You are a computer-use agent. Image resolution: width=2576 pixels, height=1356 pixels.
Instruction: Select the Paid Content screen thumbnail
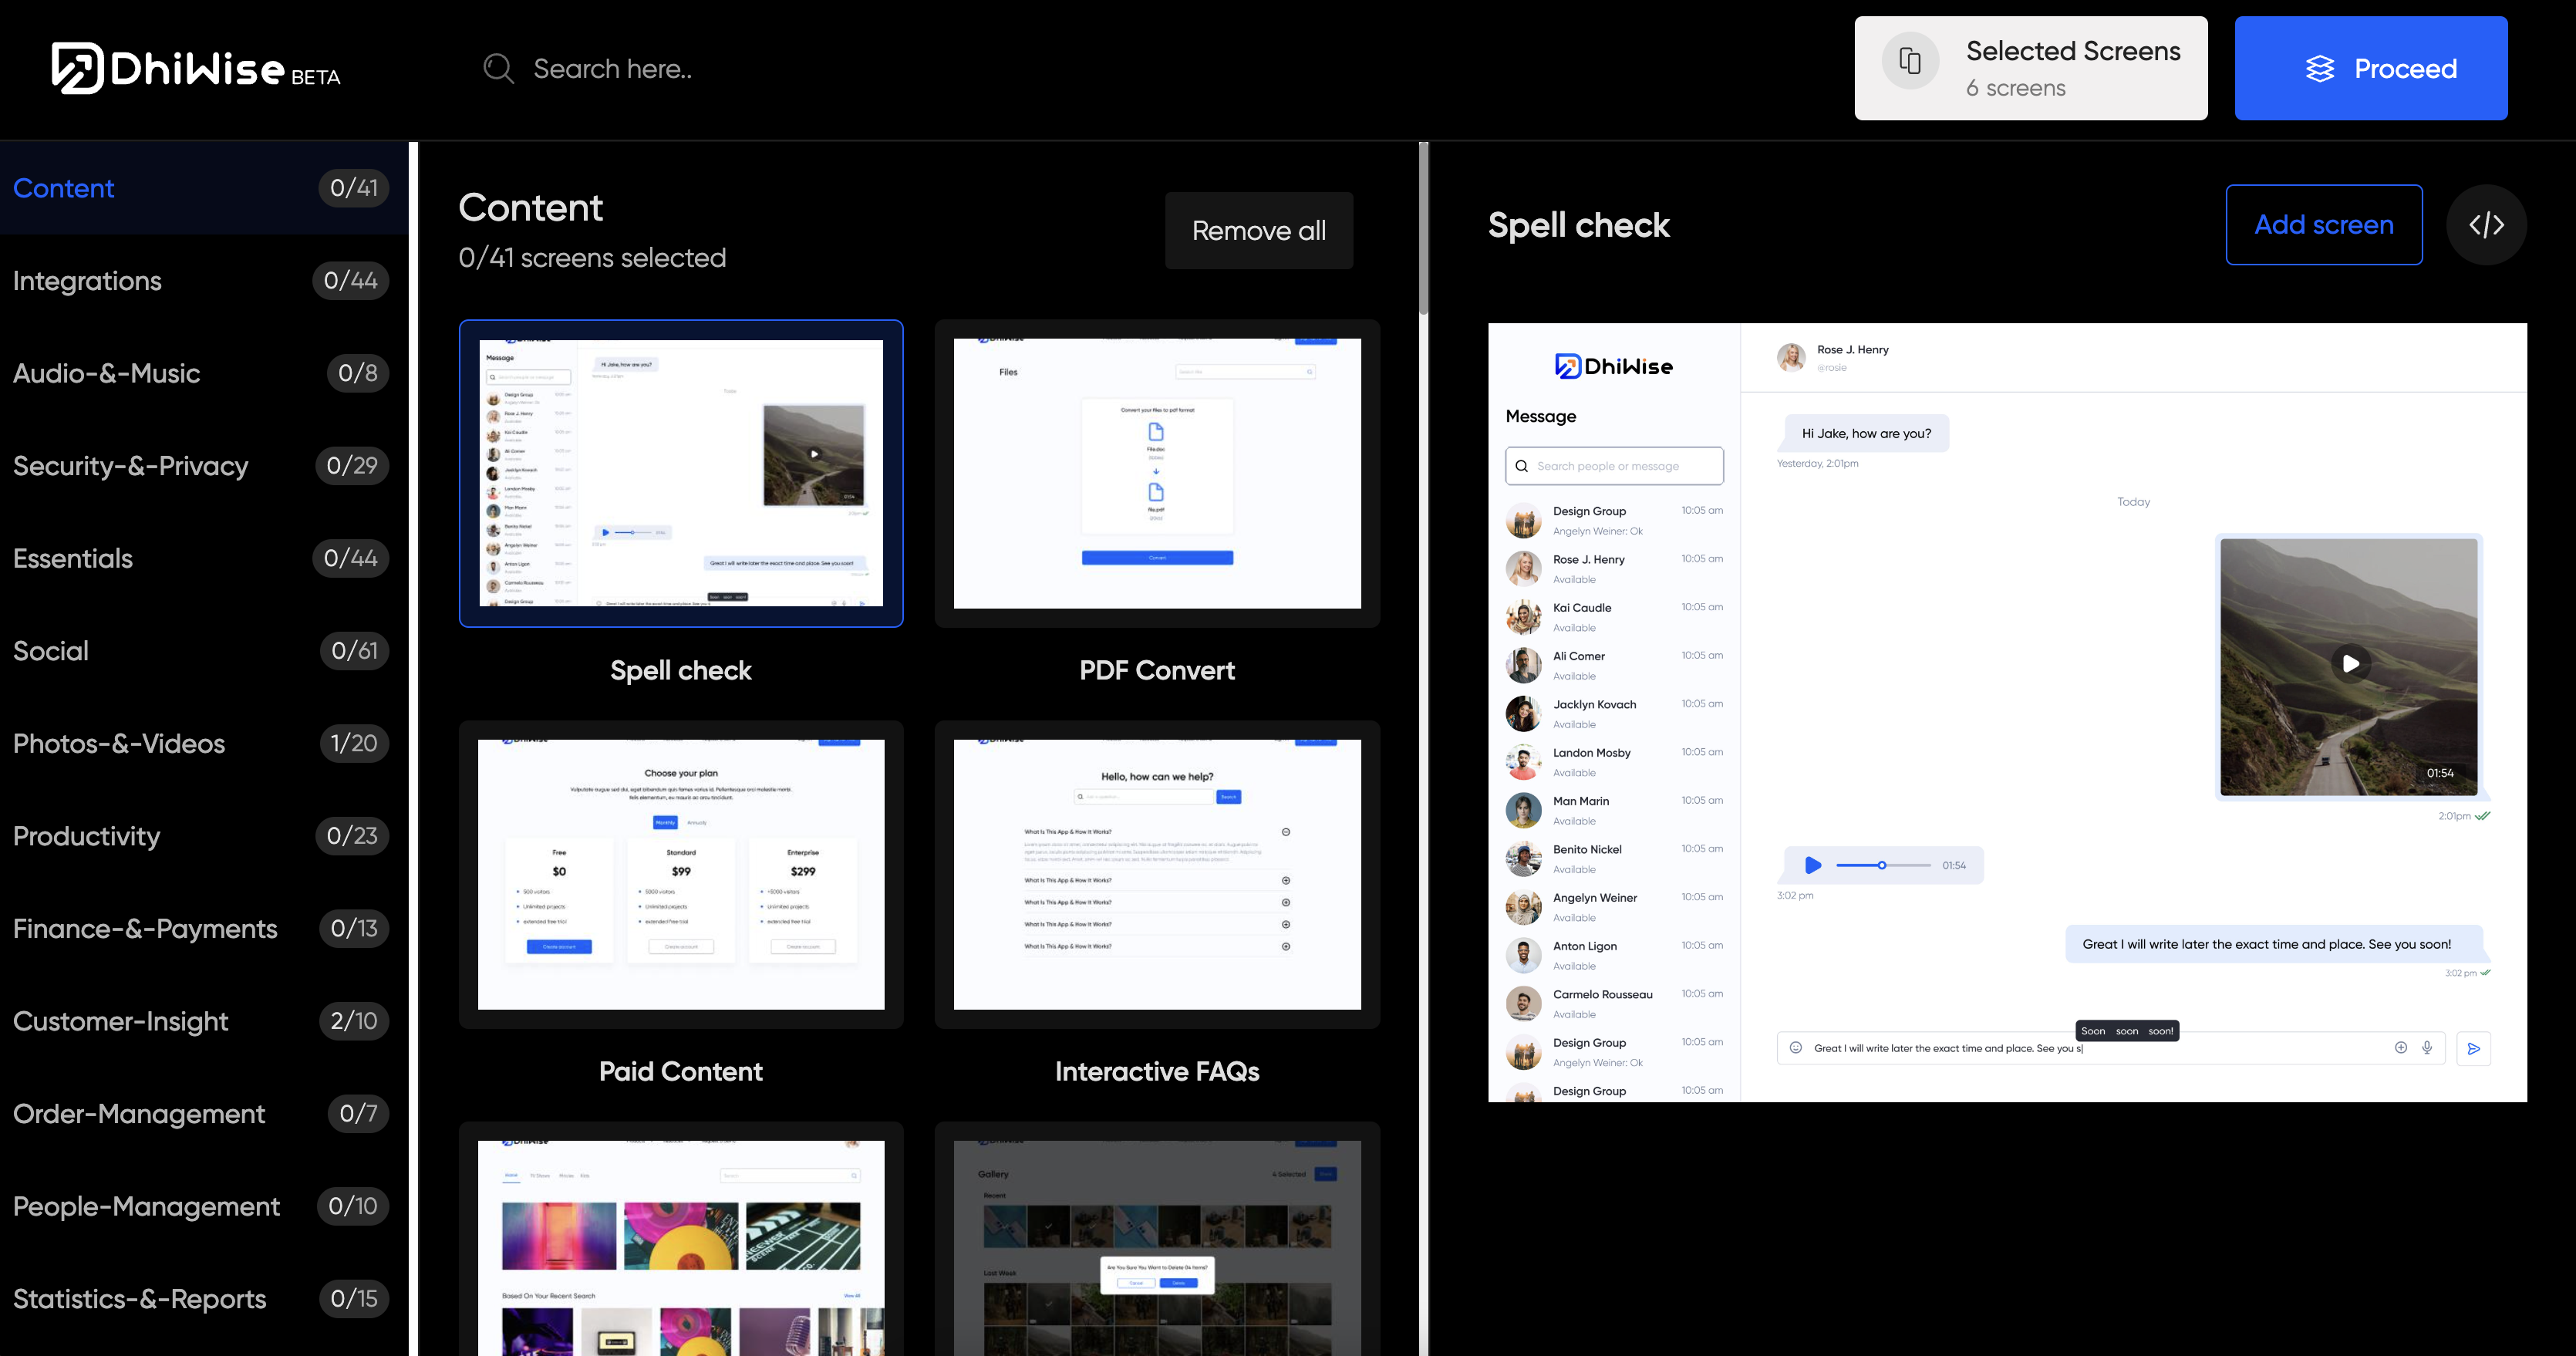681,875
